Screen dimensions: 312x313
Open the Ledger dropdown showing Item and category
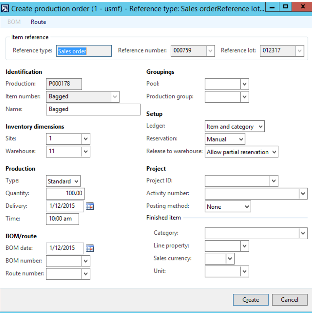pyautogui.click(x=260, y=126)
